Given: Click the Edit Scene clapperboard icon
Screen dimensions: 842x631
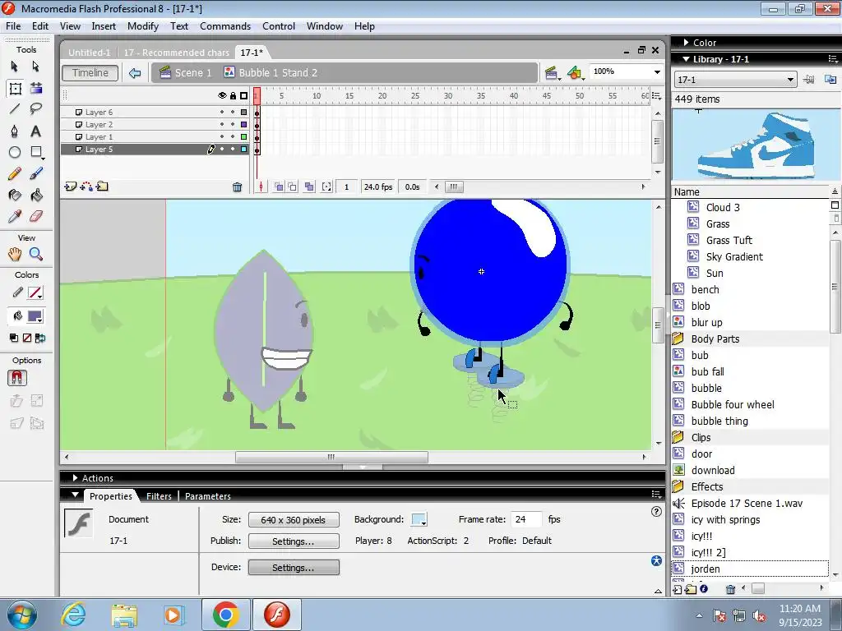Looking at the screenshot, I should 551,73.
